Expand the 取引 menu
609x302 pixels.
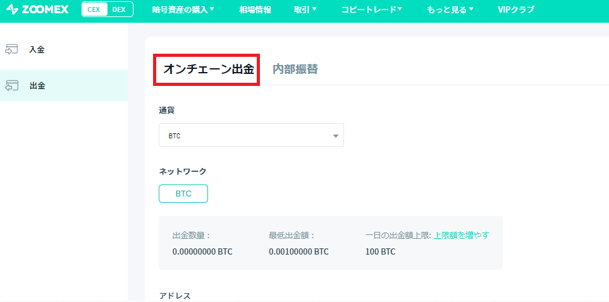click(305, 9)
